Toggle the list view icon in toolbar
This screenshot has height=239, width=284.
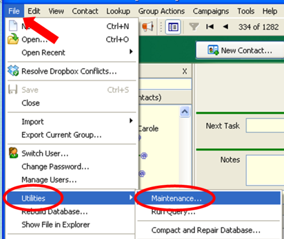(173, 27)
